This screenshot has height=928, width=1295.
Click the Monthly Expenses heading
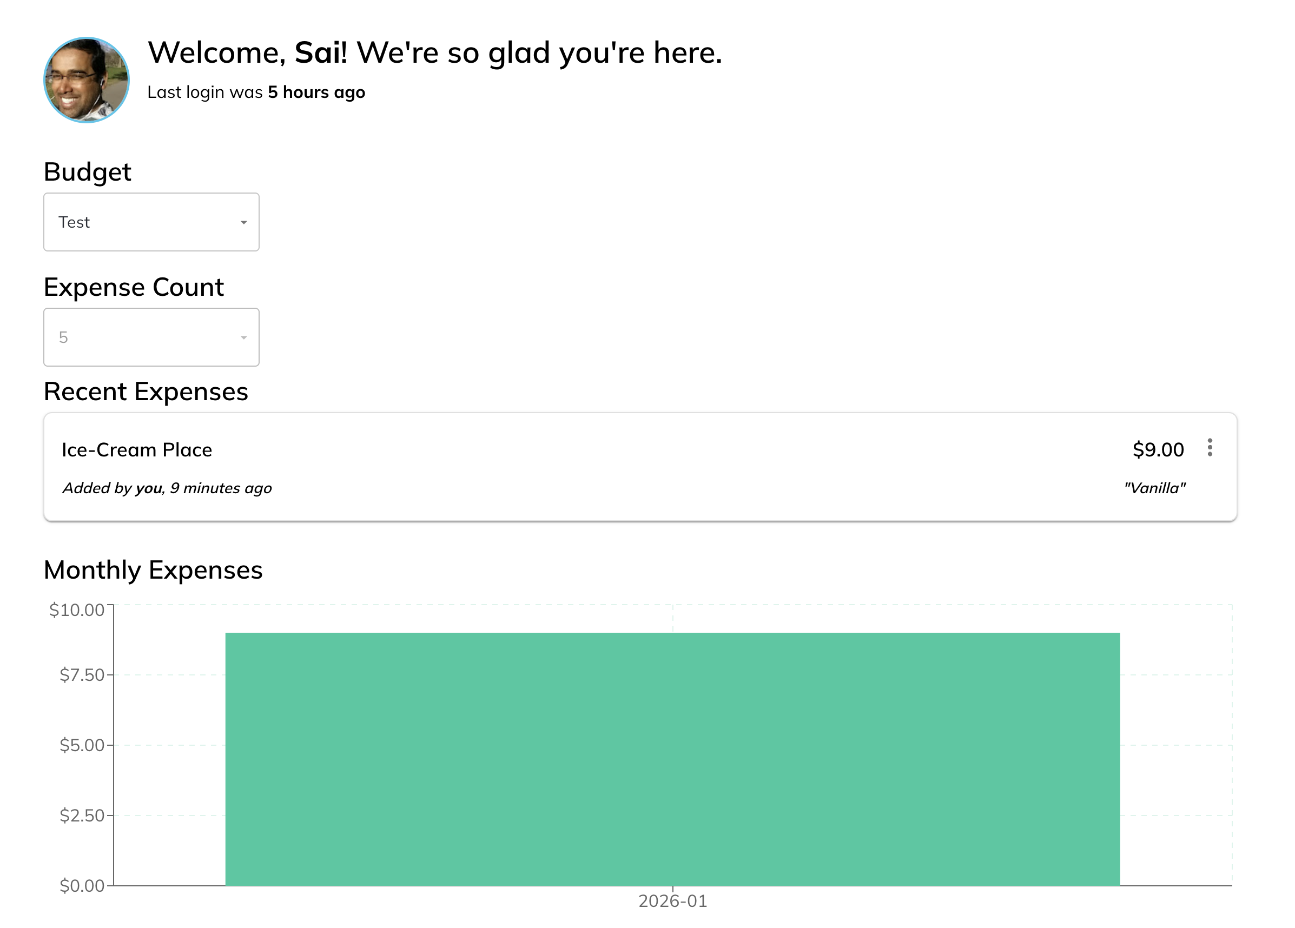[x=153, y=570]
